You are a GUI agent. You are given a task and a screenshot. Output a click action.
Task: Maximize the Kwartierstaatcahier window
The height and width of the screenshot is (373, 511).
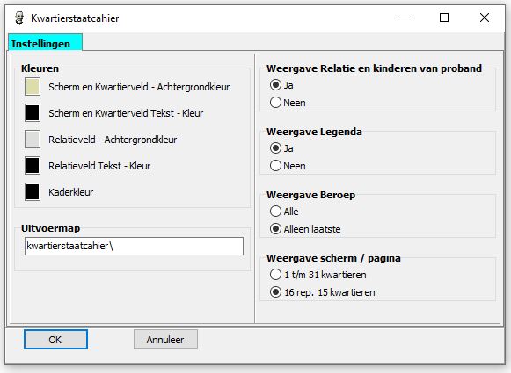click(444, 18)
